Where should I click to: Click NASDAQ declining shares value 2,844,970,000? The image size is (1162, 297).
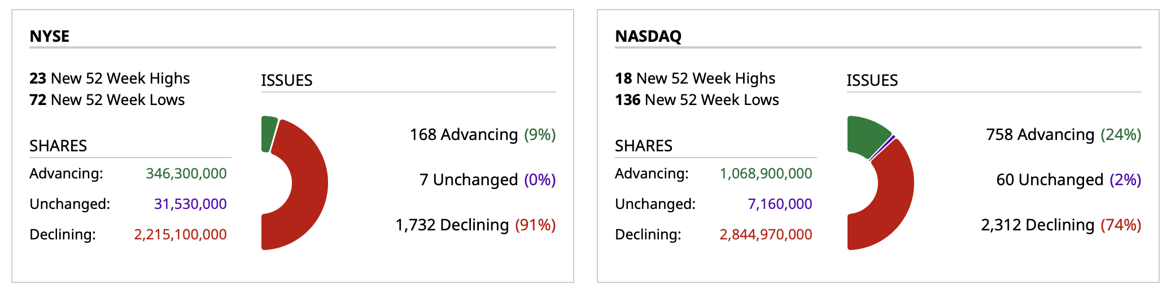click(x=766, y=234)
